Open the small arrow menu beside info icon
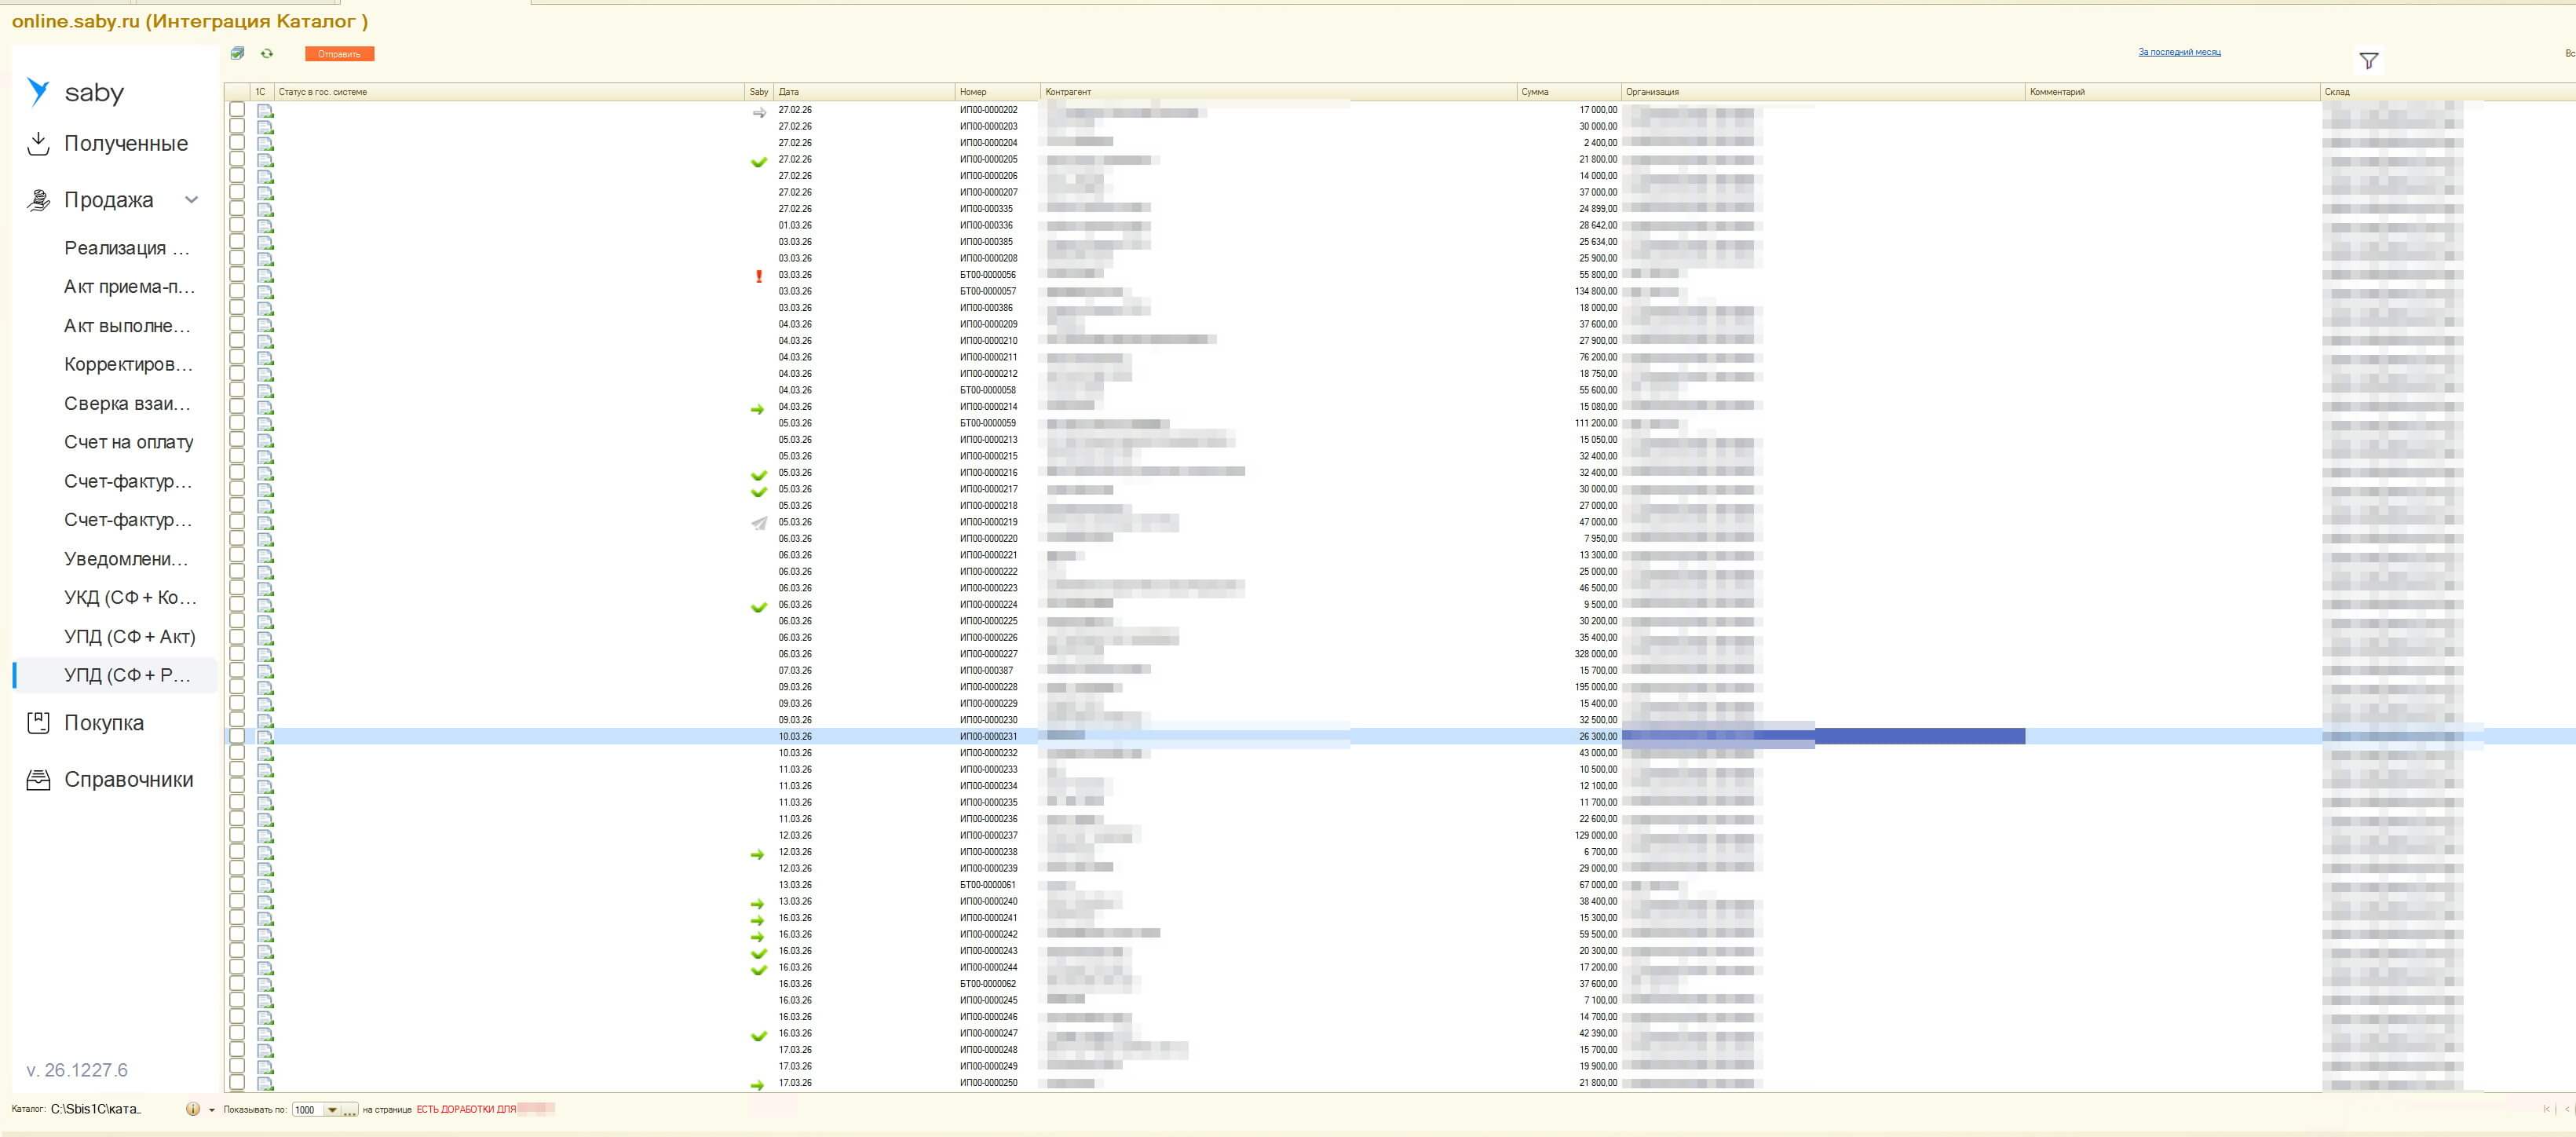2576x1137 pixels. (211, 1110)
